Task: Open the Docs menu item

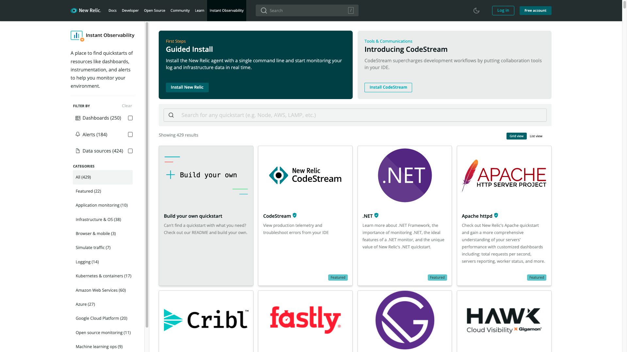Action: pyautogui.click(x=112, y=10)
